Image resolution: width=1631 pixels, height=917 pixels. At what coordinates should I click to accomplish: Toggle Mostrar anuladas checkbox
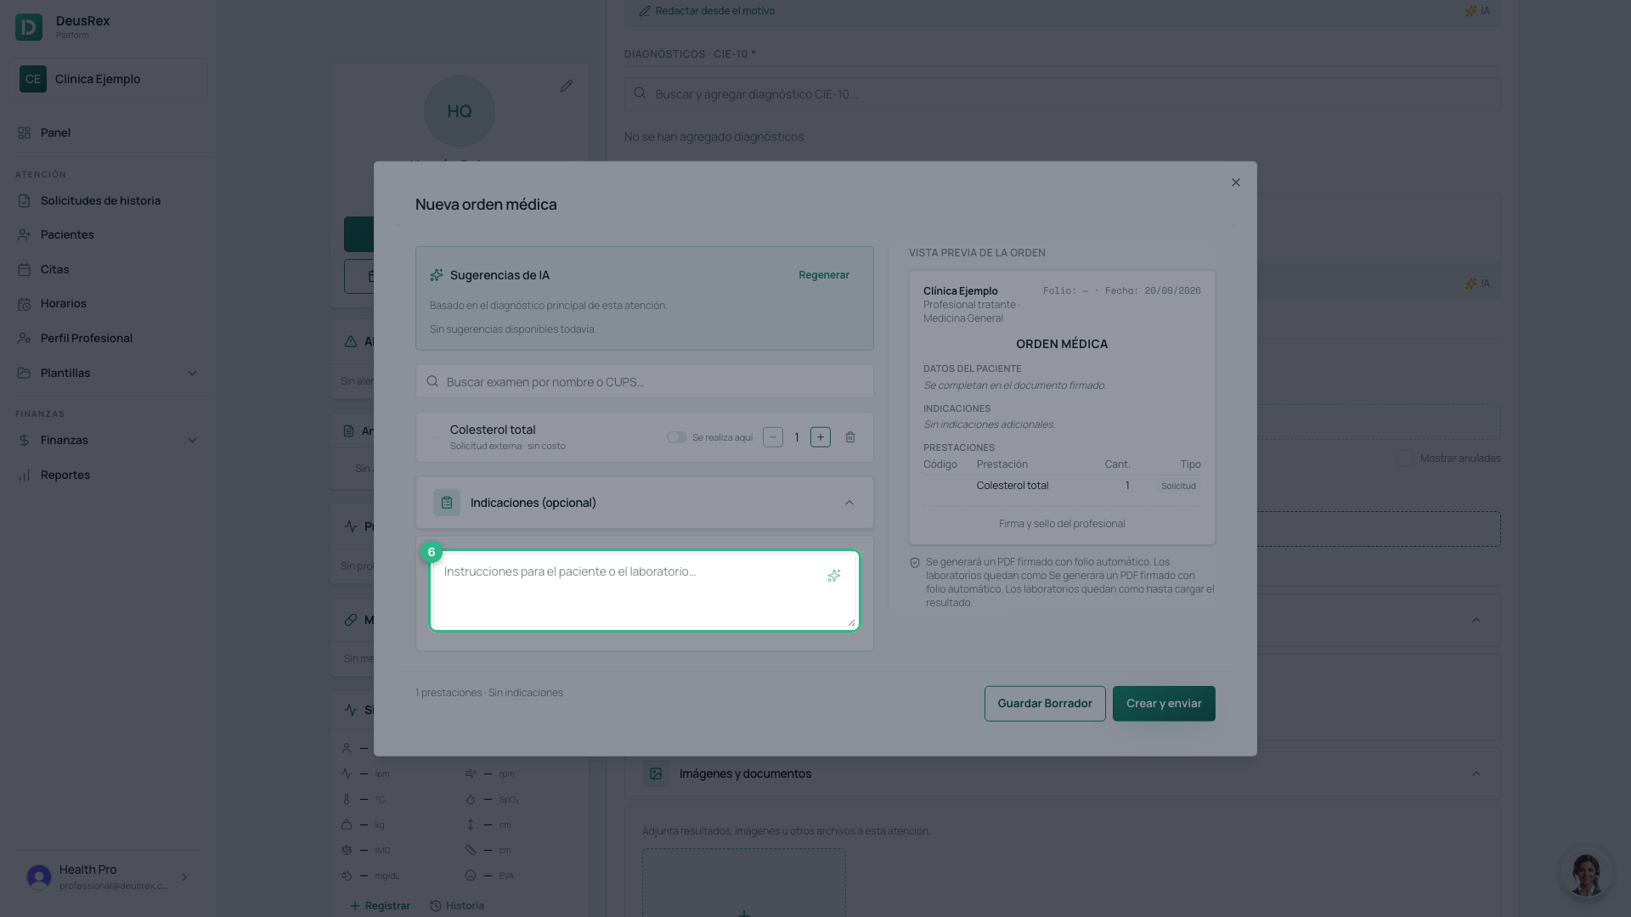click(1405, 458)
